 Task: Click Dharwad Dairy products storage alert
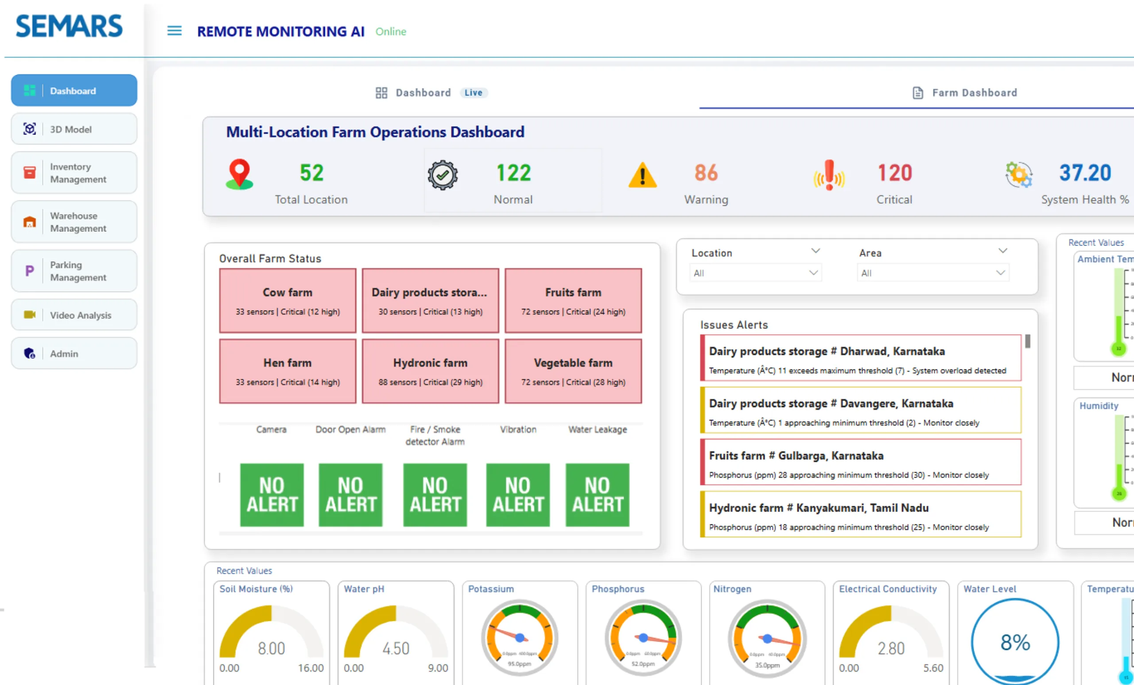point(860,358)
